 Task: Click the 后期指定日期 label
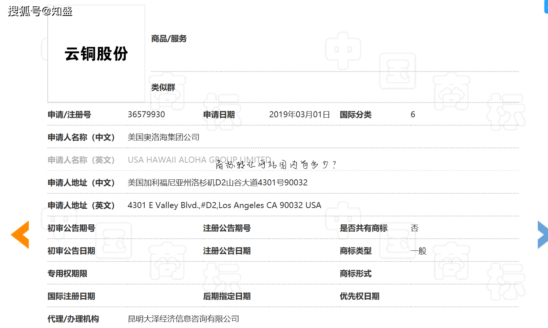227,296
